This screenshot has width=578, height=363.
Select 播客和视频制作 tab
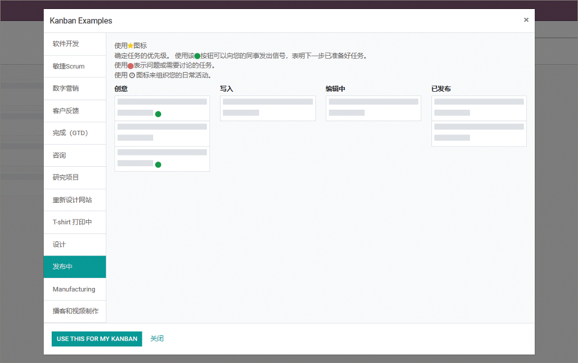pyautogui.click(x=75, y=311)
